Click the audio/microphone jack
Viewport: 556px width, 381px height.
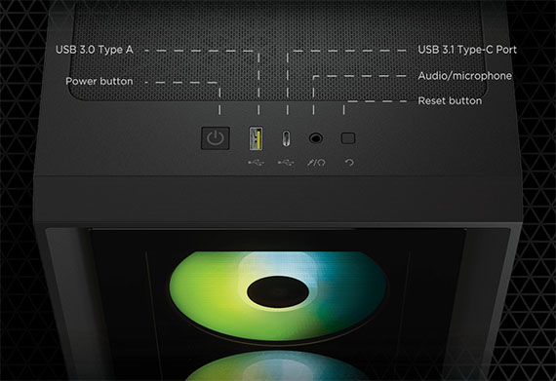click(315, 138)
